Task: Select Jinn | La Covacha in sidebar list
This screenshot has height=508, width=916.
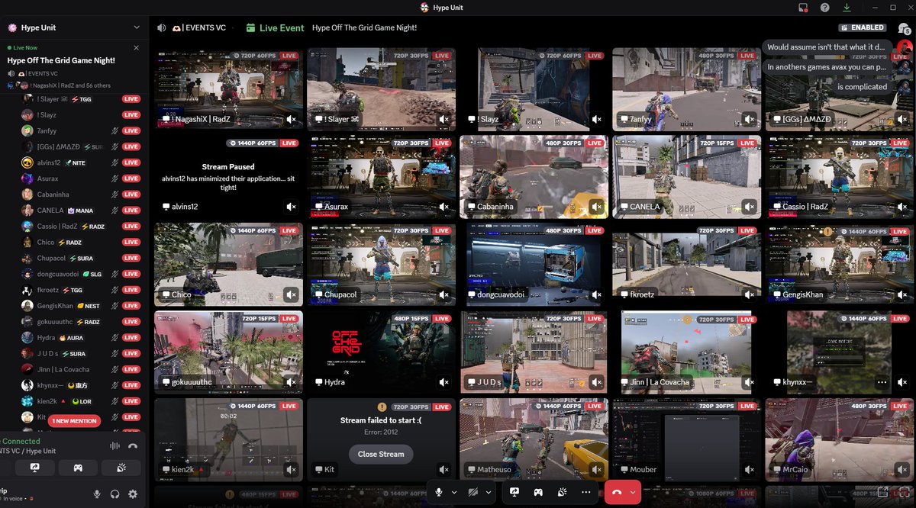Action: coord(80,369)
